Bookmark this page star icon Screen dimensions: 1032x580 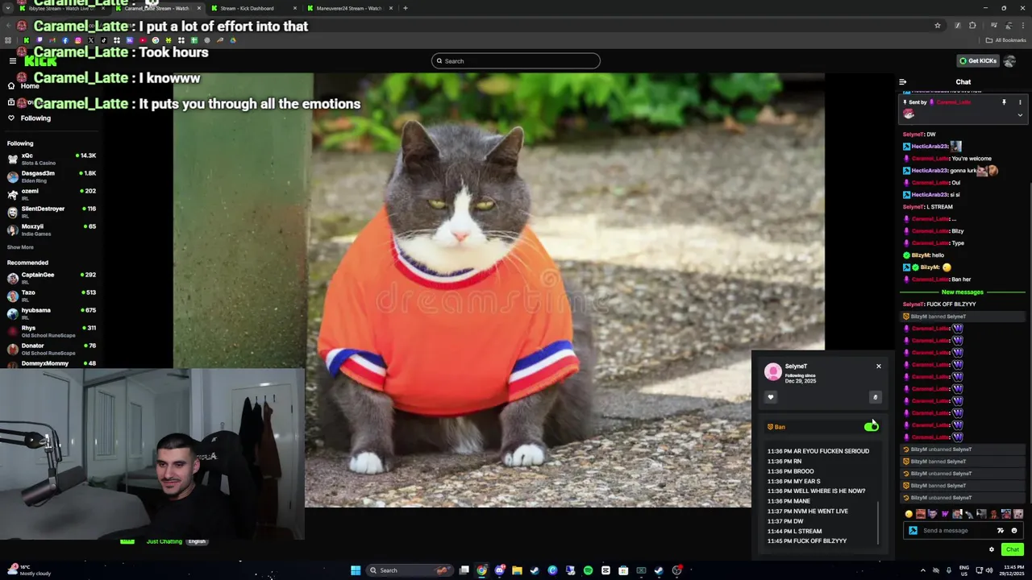tap(938, 26)
